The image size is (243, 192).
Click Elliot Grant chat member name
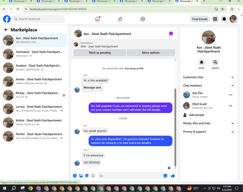pyautogui.click(x=199, y=104)
